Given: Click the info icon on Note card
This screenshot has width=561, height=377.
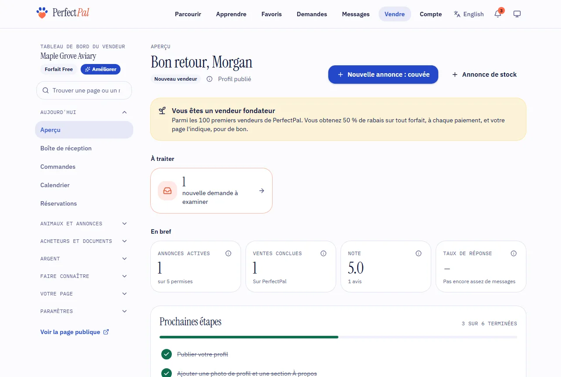Looking at the screenshot, I should [x=419, y=253].
